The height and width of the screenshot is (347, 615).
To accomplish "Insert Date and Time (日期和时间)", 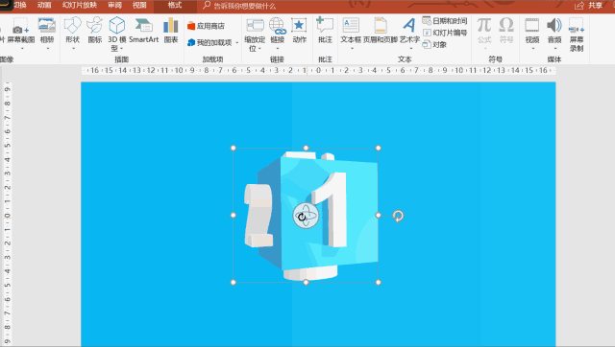I will (x=445, y=21).
